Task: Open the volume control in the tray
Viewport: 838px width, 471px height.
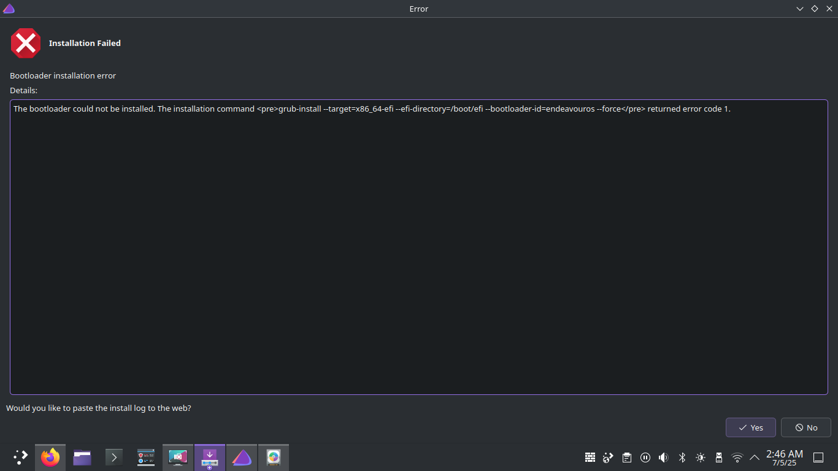Action: click(663, 458)
